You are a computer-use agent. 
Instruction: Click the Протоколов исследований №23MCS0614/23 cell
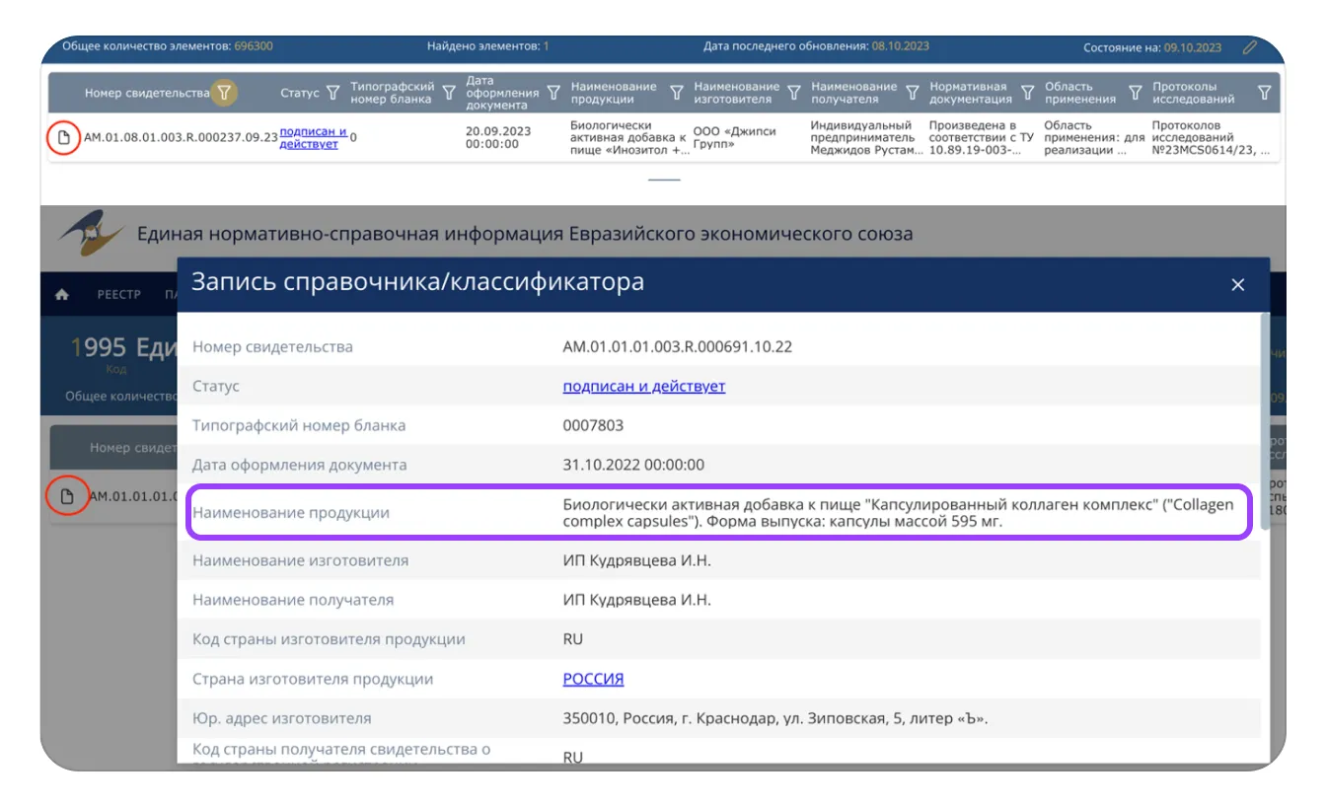pos(1214,138)
